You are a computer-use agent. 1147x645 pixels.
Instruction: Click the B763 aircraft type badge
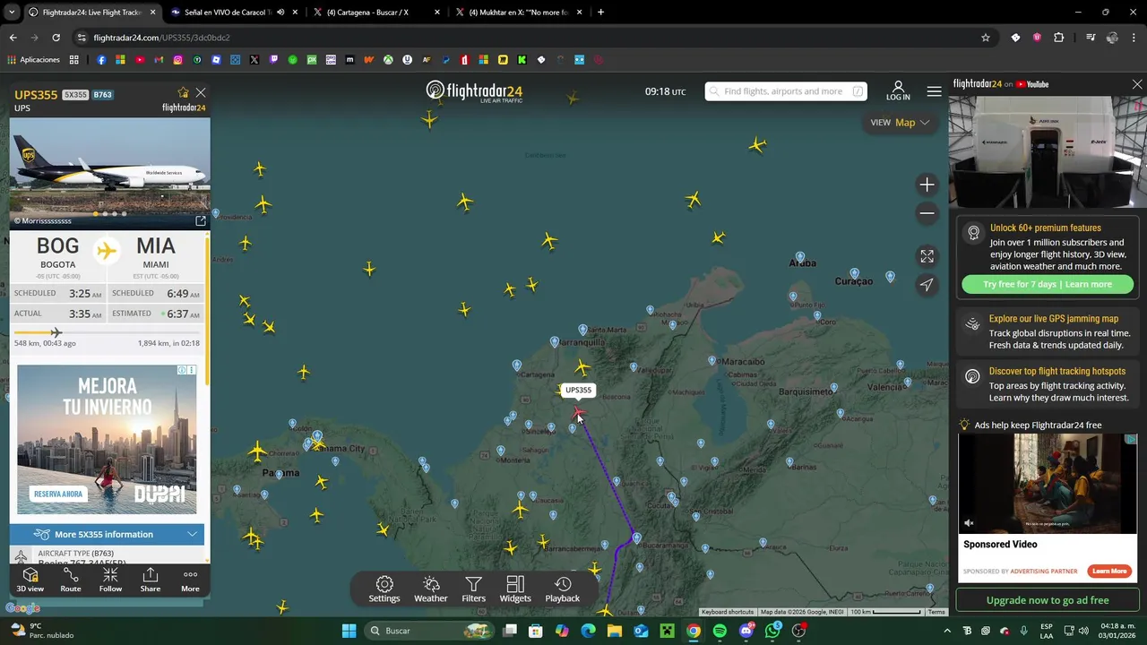click(103, 95)
